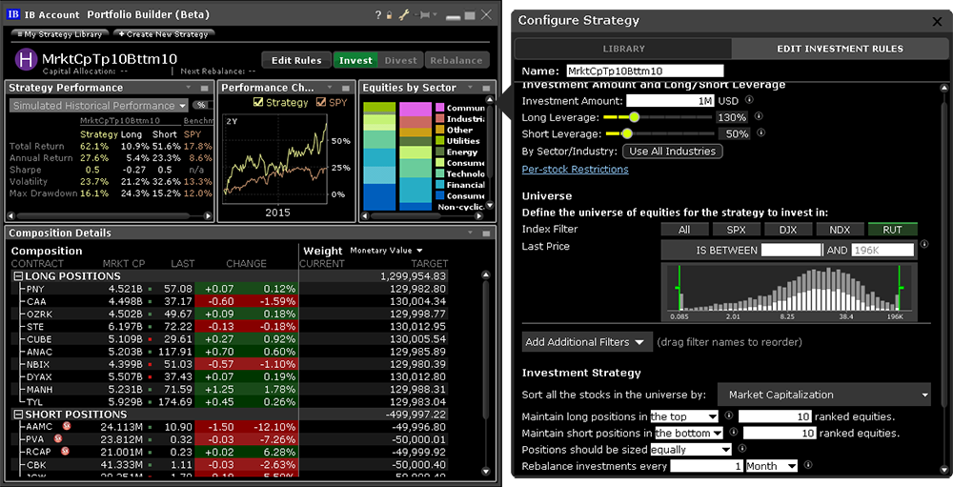Toggle the % display switch
Screen dimensions: 953x487
[x=201, y=105]
